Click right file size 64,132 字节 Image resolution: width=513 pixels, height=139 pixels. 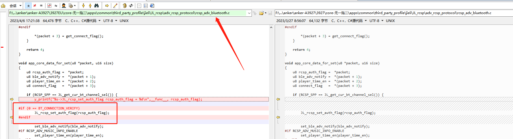tap(318, 21)
